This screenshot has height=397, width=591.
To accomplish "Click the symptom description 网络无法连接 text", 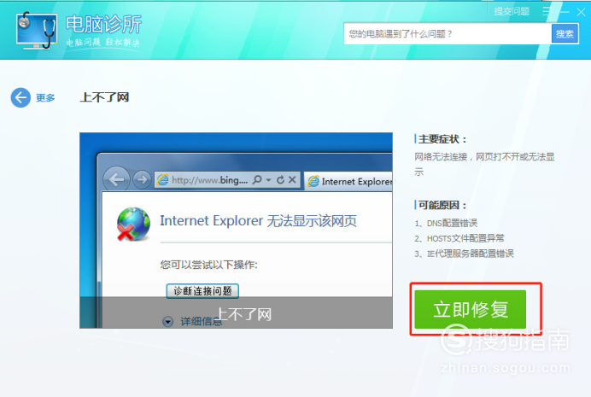I will click(x=484, y=164).
